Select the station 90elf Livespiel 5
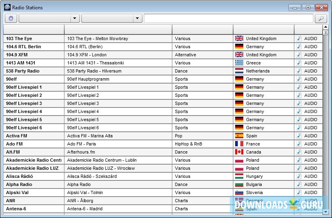The image size is (332, 218). 24,120
